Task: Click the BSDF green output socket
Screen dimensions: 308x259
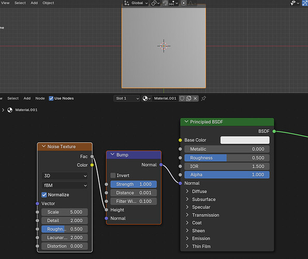Action: point(274,131)
